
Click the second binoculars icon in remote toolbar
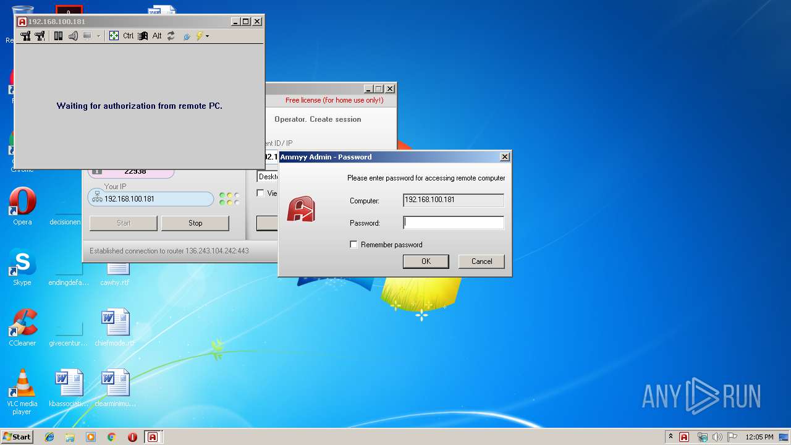[x=40, y=36]
